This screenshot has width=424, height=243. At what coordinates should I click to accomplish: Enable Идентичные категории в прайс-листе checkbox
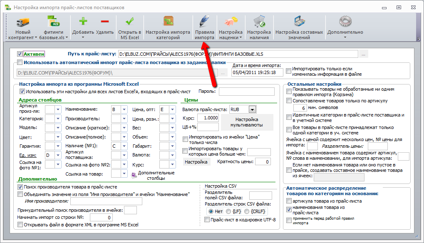point(289,117)
